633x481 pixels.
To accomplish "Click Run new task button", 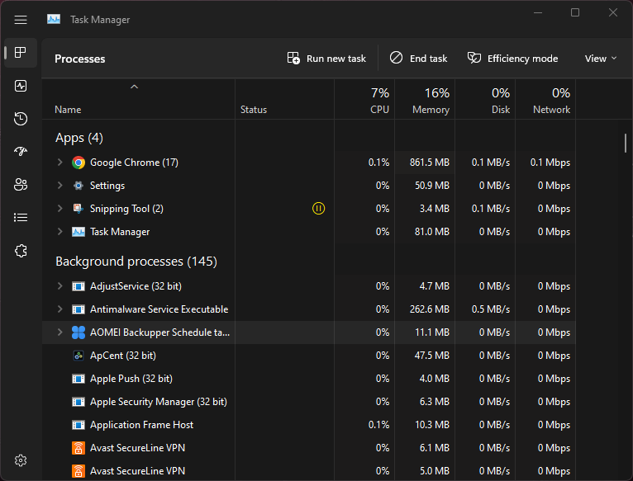I will [x=326, y=59].
